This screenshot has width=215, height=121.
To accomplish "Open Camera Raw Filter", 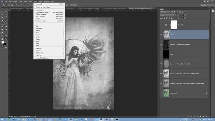I will pyautogui.click(x=49, y=14).
